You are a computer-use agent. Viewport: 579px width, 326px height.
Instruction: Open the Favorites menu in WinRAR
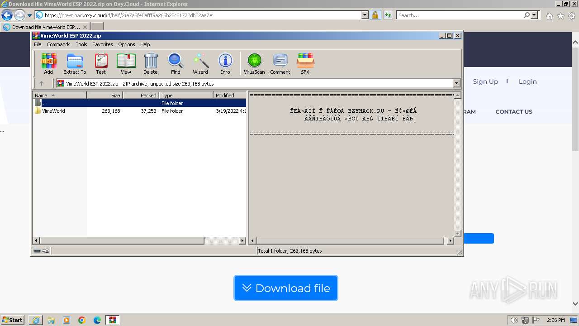[103, 44]
